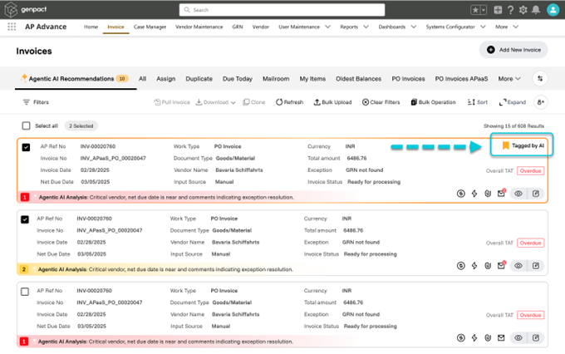Viewport: 565px width, 354px height.
Task: Open the Case Manager nav tab
Action: [x=150, y=27]
